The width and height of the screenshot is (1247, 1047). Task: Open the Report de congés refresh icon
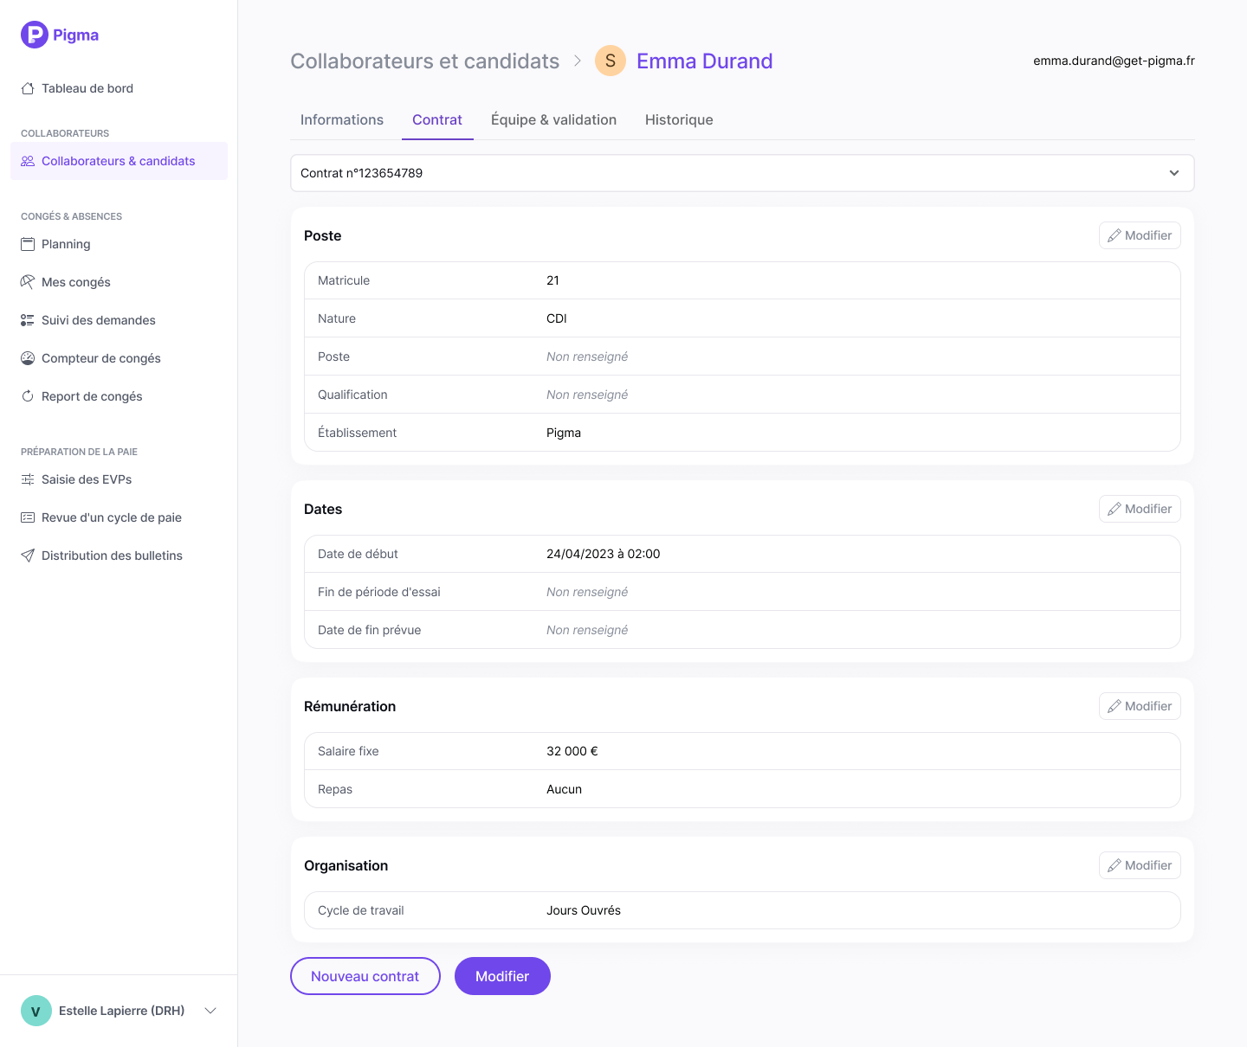[28, 396]
